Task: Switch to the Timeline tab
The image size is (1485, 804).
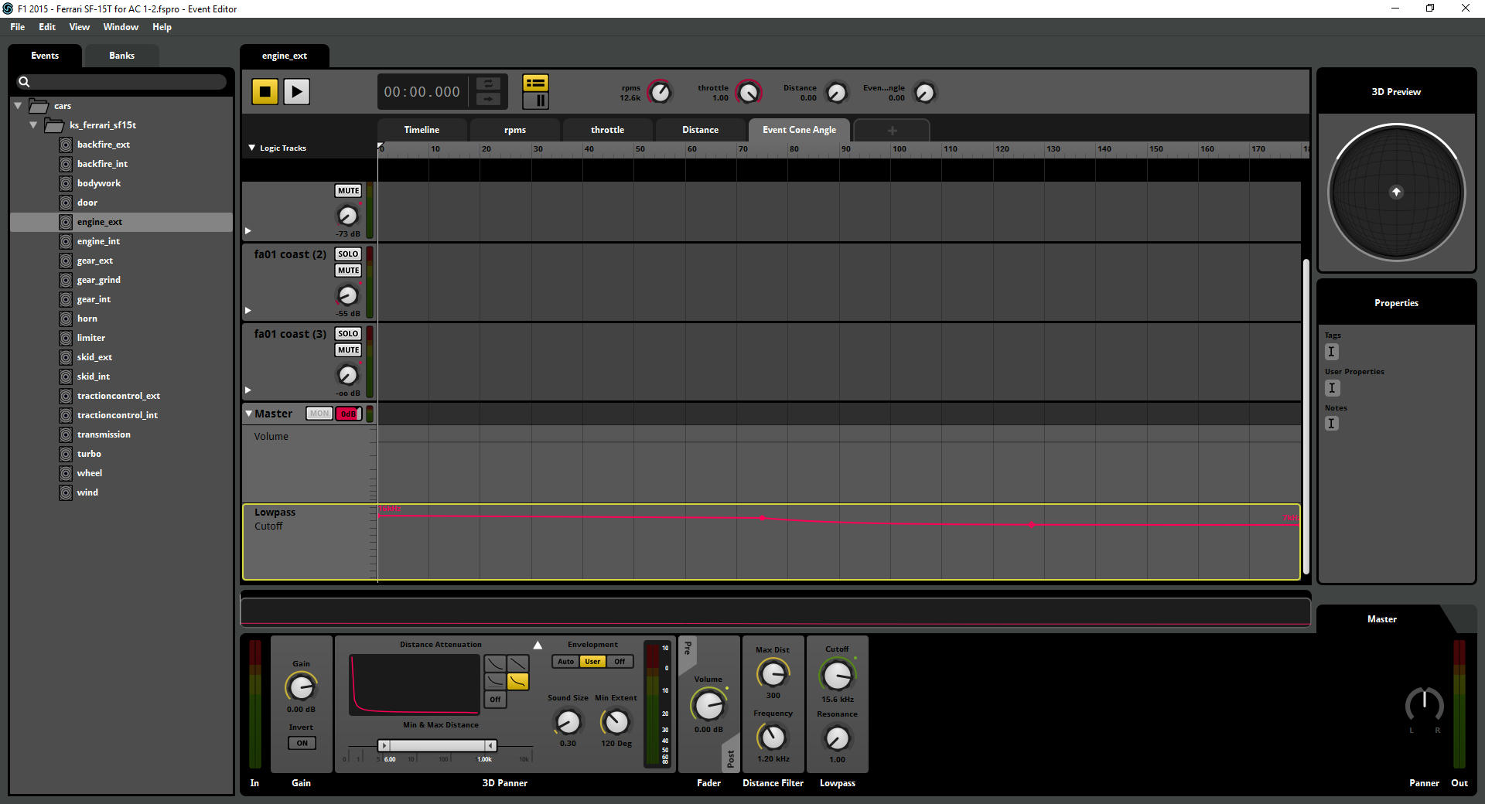Action: click(422, 130)
